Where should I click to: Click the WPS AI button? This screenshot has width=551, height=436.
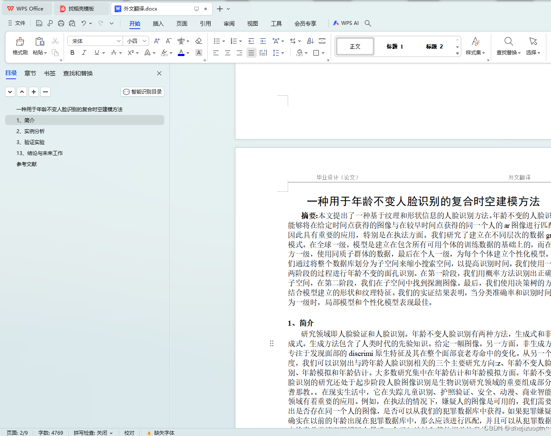pos(346,23)
